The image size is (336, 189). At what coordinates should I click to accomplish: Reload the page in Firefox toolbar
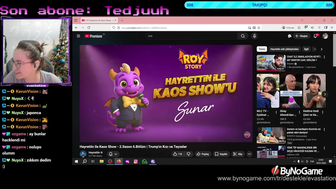89,28
